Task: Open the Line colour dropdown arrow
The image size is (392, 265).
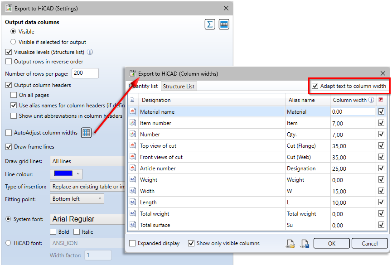Action: [x=78, y=174]
